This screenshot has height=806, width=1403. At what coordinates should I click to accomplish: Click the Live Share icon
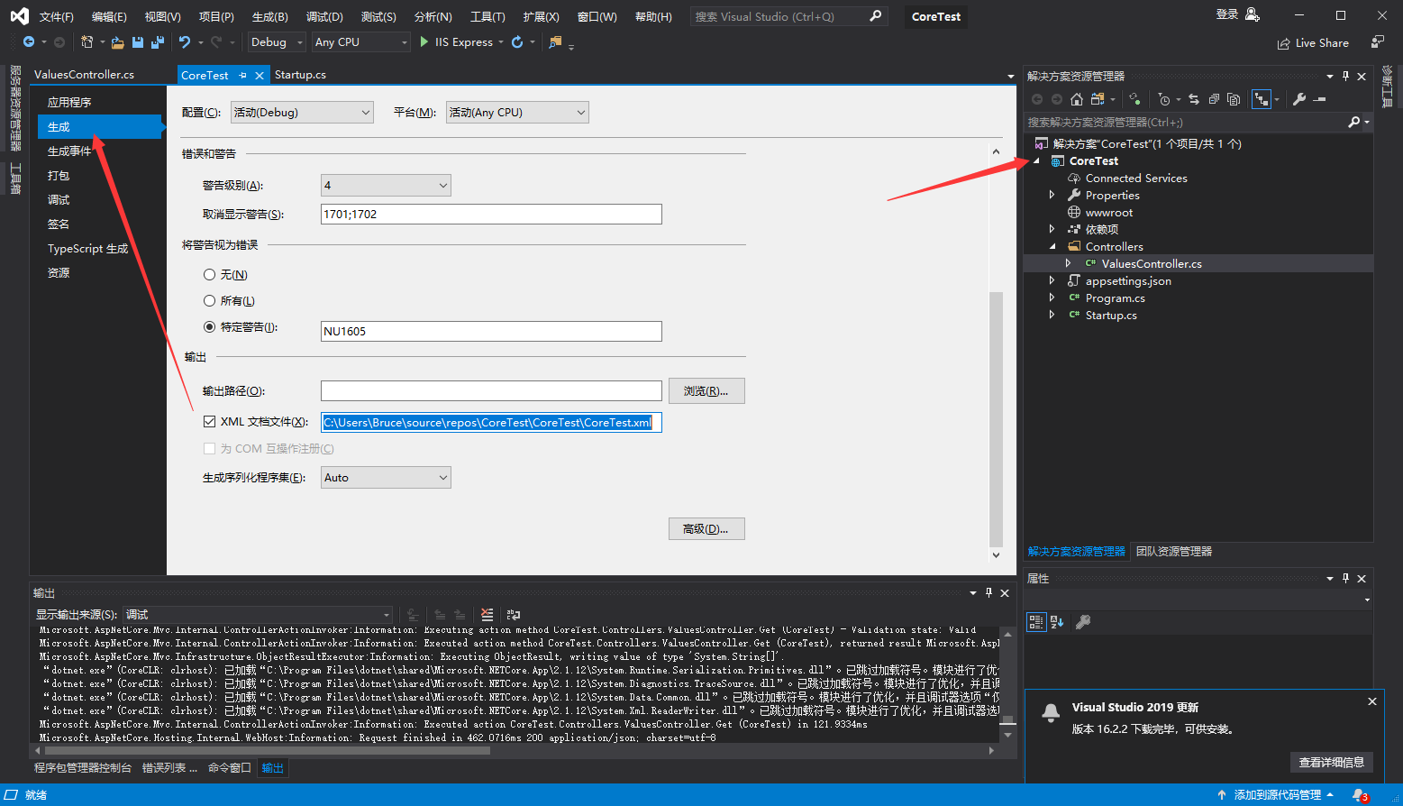click(x=1283, y=43)
